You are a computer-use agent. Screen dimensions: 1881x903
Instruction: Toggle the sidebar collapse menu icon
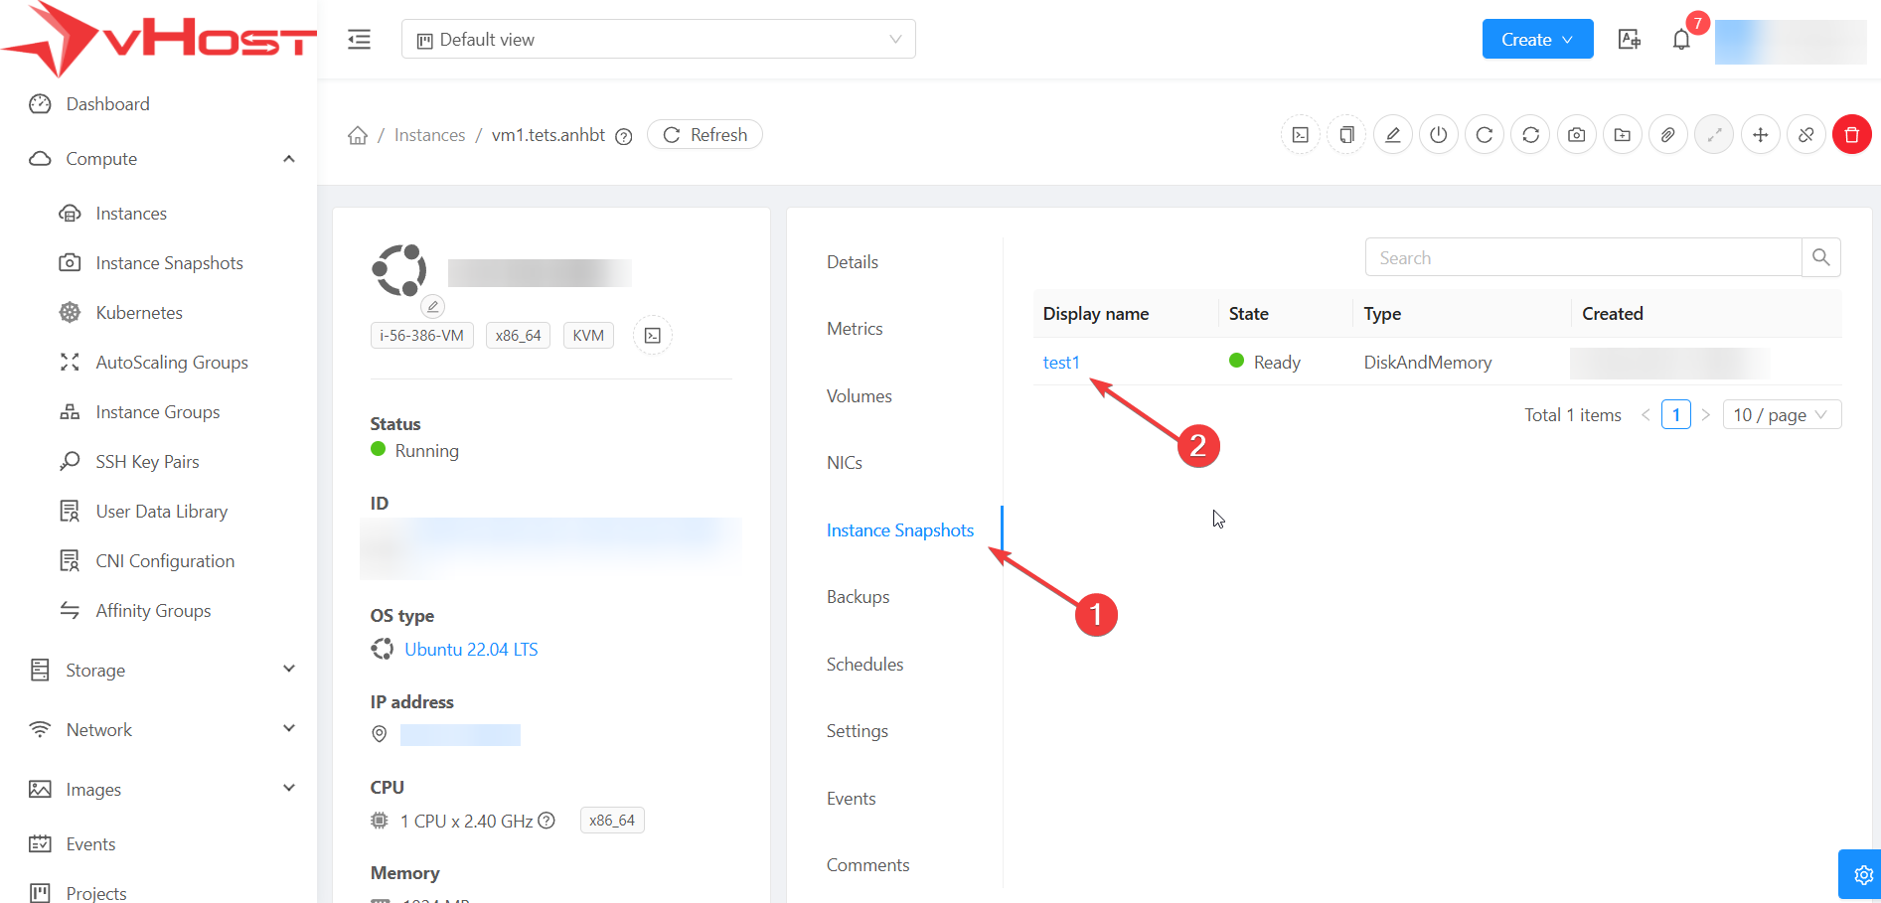point(359,40)
